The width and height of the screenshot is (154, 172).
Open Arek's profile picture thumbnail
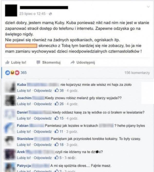pyautogui.click(x=10, y=154)
